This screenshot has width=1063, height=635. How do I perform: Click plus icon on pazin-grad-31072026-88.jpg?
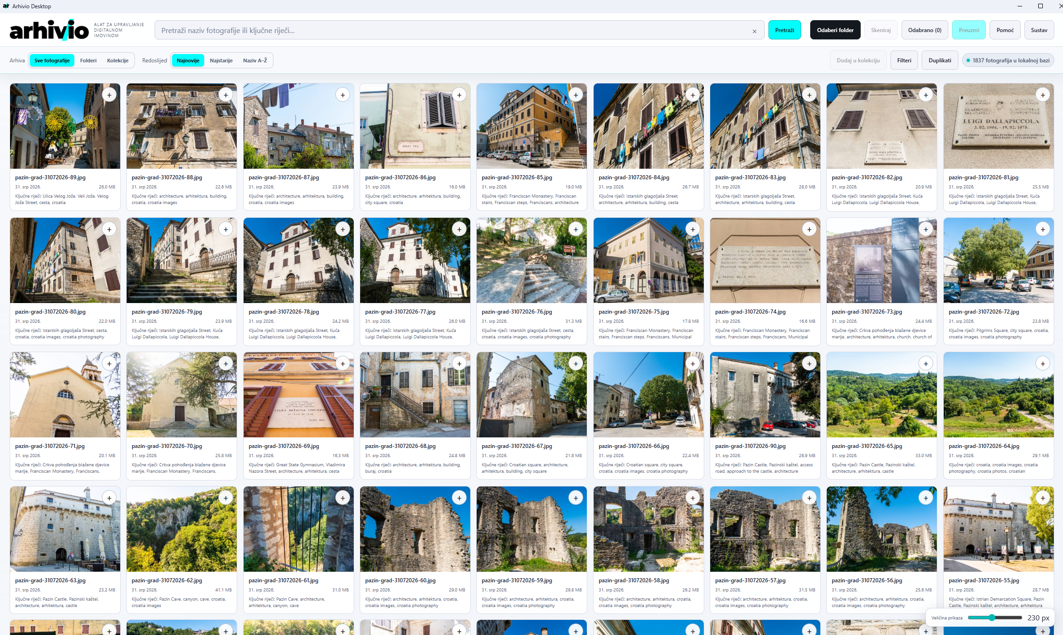[x=226, y=95]
